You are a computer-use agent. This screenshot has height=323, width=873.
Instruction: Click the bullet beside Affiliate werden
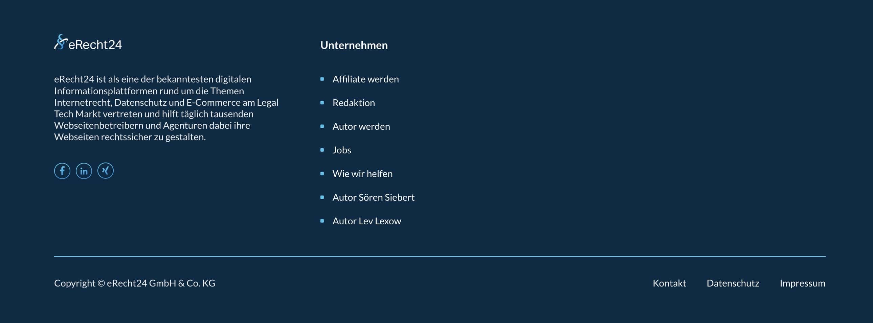[322, 79]
